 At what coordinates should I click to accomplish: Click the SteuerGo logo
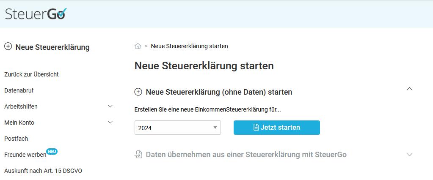(x=36, y=14)
